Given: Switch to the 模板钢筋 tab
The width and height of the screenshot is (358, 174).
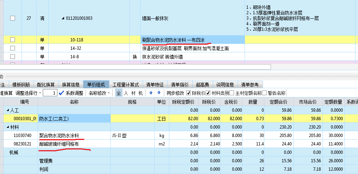Looking at the screenshot, I should click(21, 85).
